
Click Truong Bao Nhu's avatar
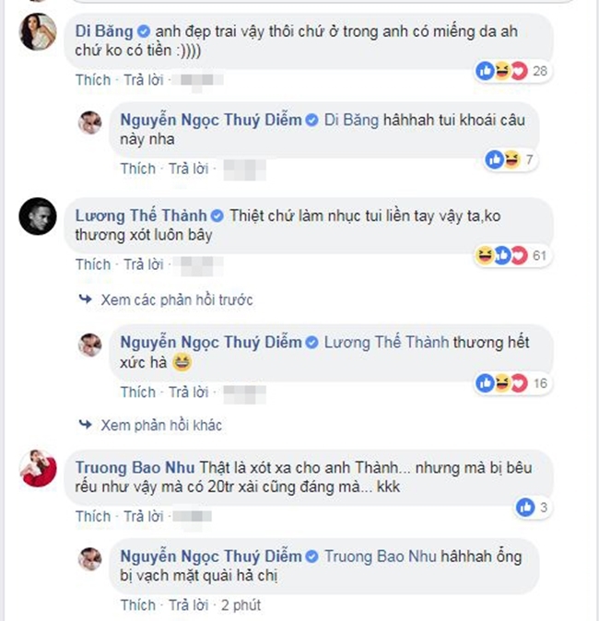point(38,472)
